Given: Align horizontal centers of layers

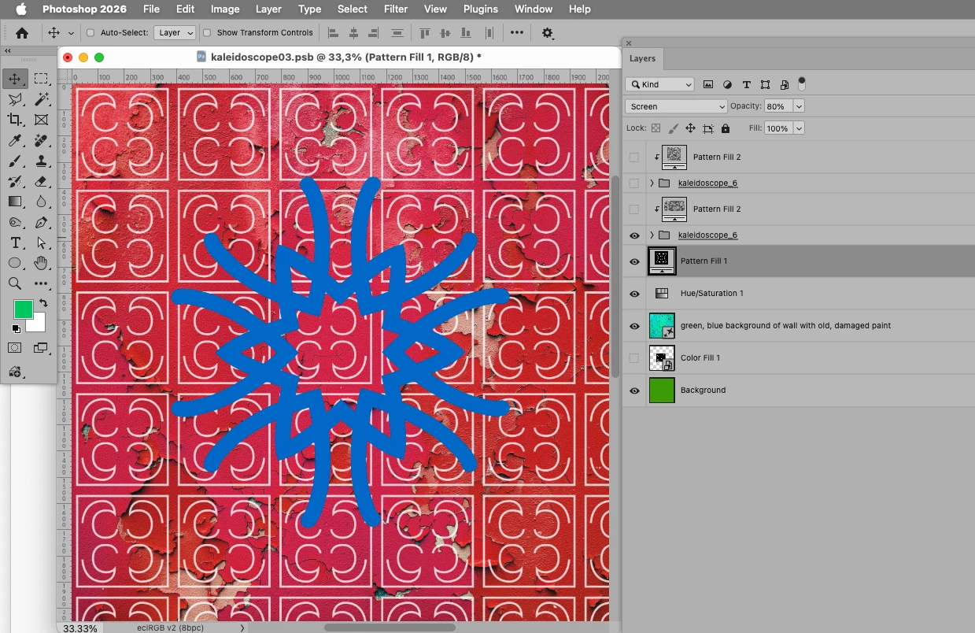Looking at the screenshot, I should (353, 33).
